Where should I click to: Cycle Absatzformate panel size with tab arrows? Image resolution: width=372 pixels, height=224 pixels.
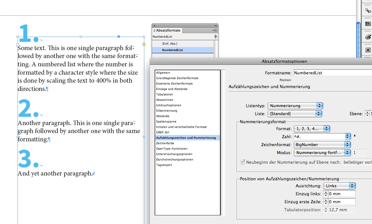154,30
